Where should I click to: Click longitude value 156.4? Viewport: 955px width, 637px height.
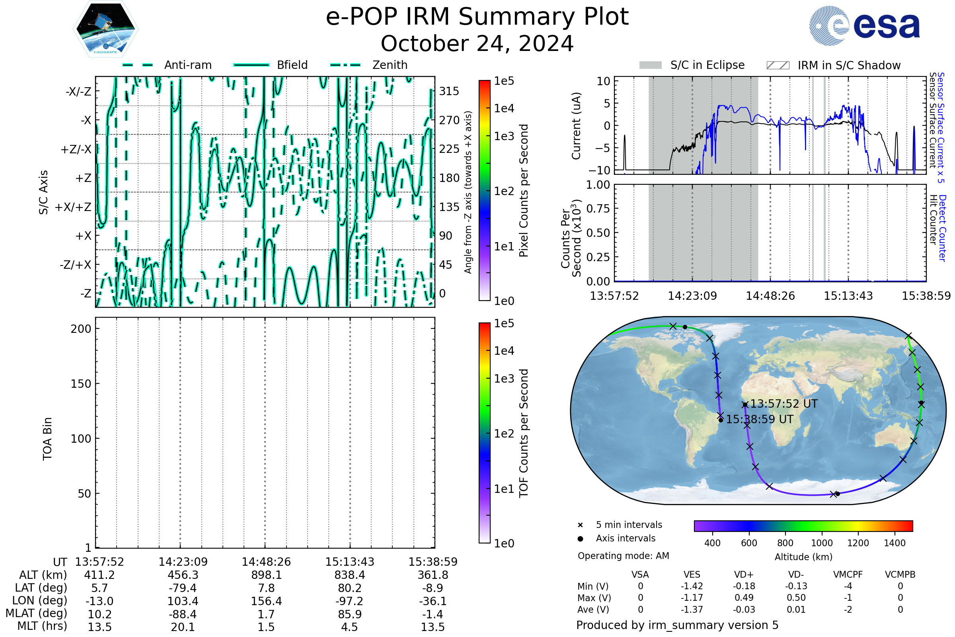266,601
